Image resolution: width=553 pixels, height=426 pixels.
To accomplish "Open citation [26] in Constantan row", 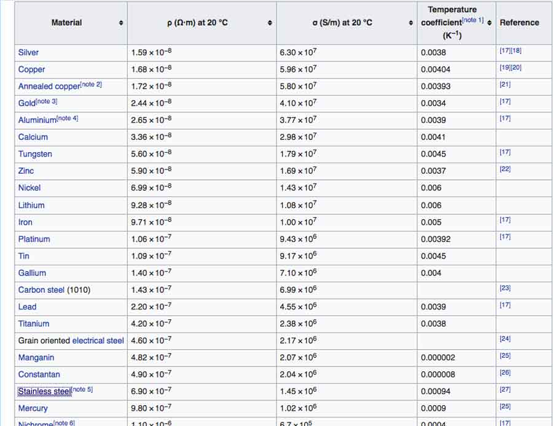I will point(505,373).
